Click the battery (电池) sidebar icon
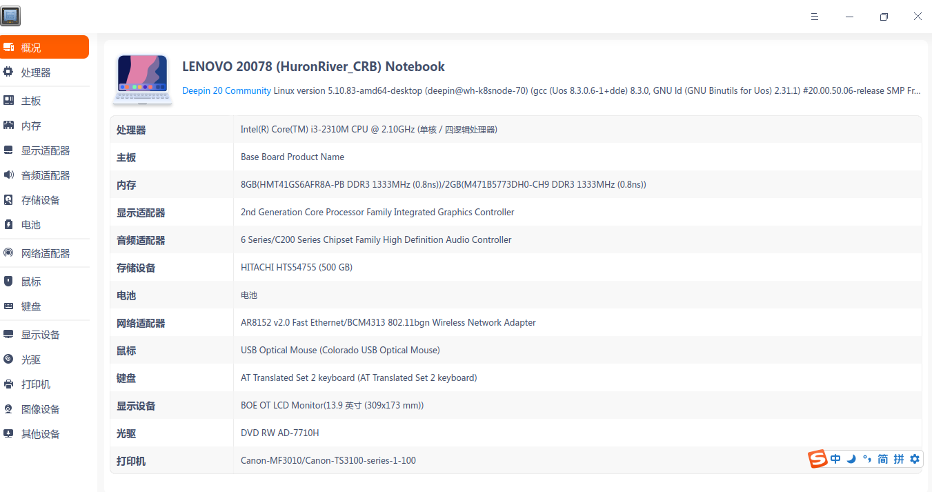Viewport: 932px width, 492px height. (x=9, y=225)
